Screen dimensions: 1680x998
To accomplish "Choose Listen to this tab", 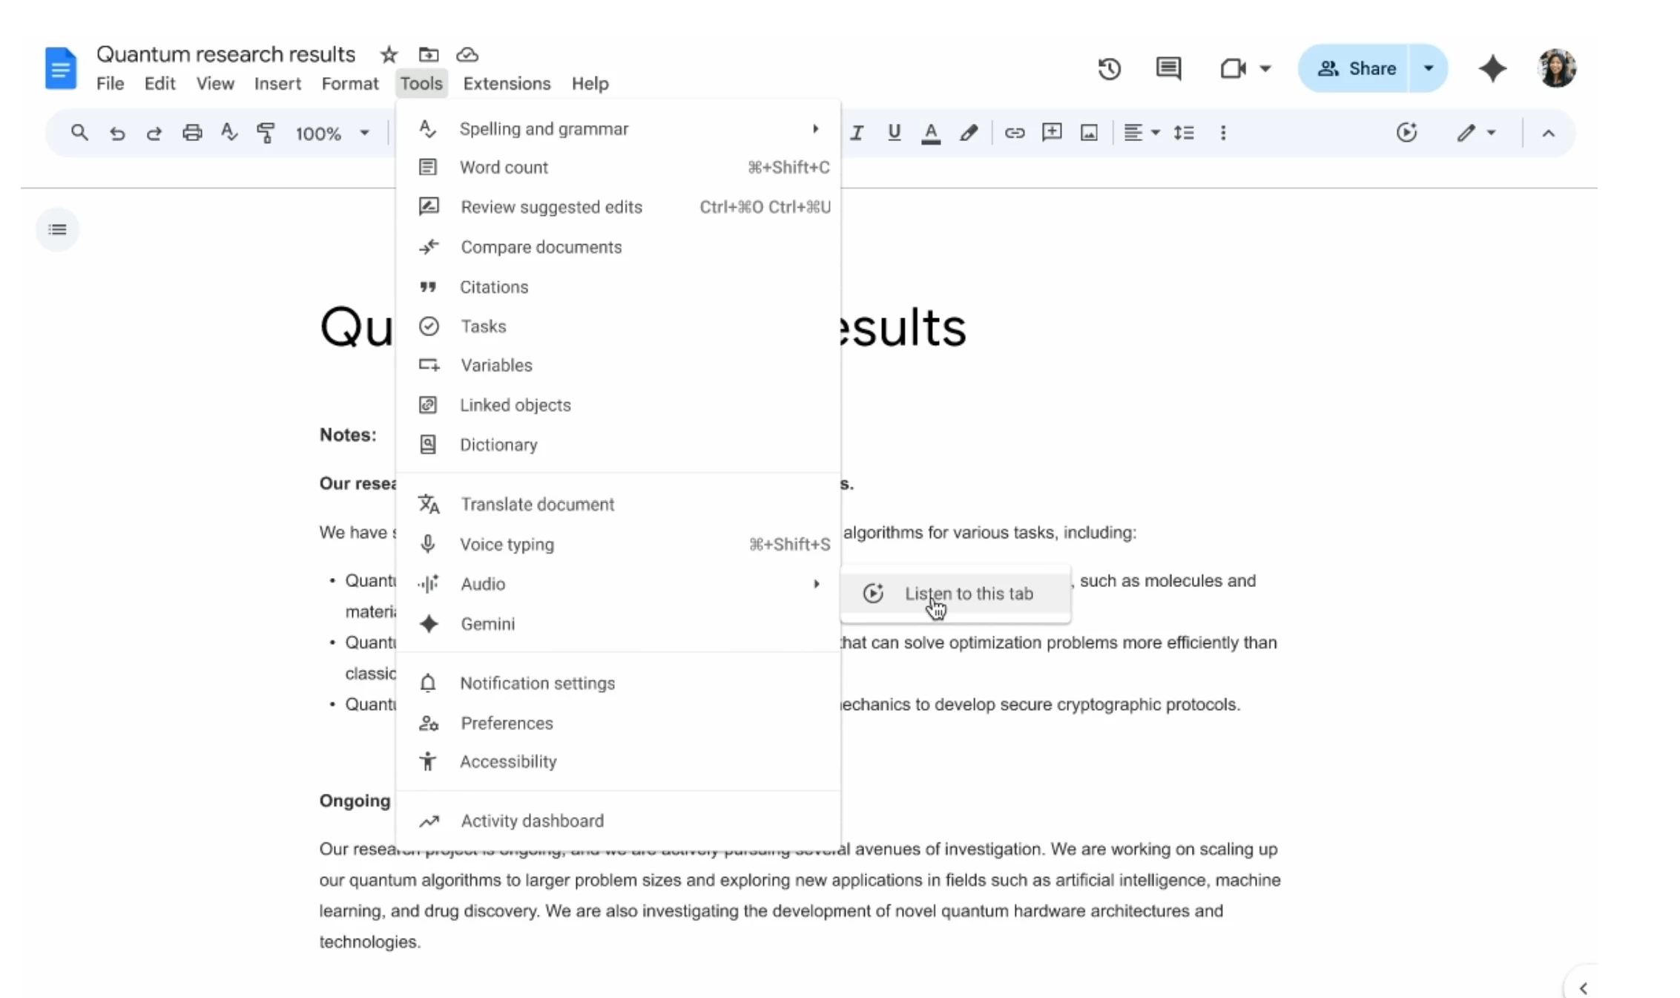I will (968, 594).
